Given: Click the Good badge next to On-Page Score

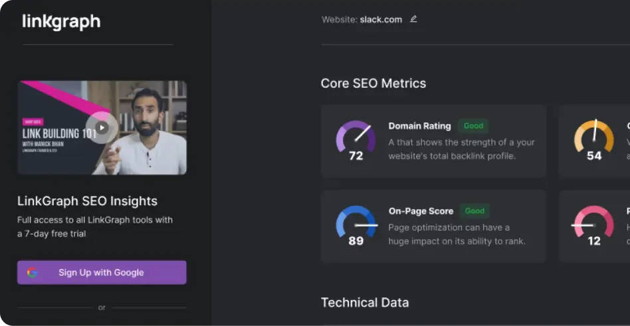Looking at the screenshot, I should (x=474, y=210).
